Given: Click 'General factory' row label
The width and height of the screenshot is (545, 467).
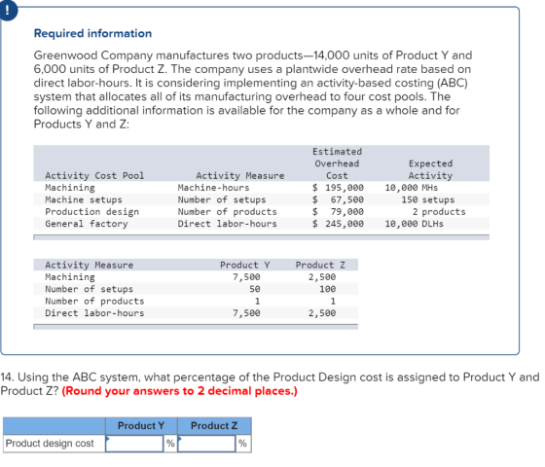Looking at the screenshot, I should pos(87,224).
